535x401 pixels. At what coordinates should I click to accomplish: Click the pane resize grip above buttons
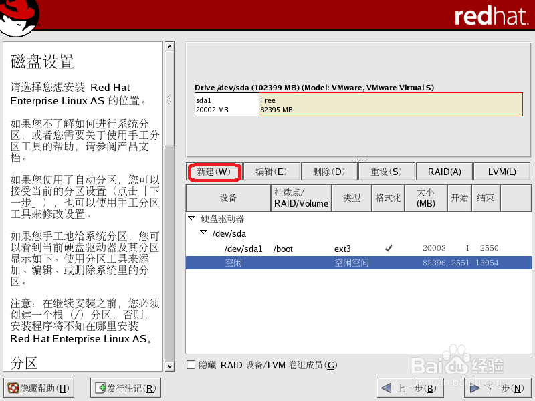coord(360,160)
